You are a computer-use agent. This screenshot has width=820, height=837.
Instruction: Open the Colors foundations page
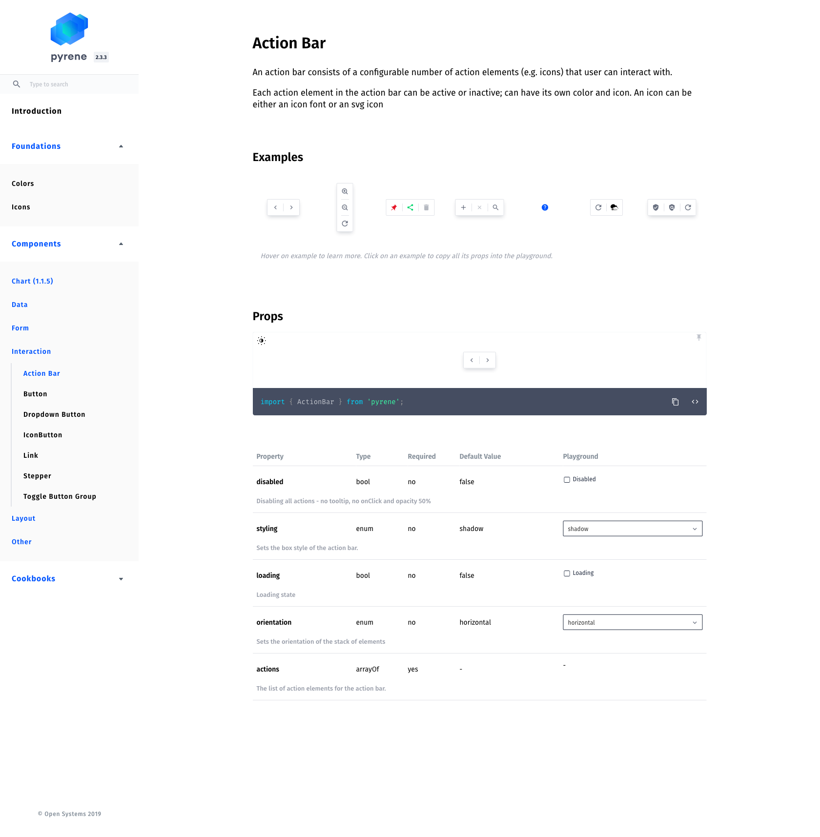click(x=23, y=184)
